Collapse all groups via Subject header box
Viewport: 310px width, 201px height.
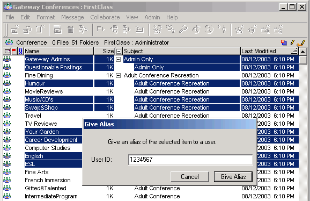coord(119,52)
